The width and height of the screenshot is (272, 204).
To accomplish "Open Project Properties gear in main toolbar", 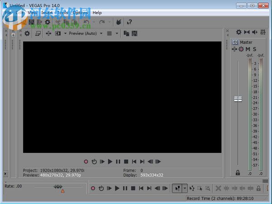I will [x=47, y=22].
